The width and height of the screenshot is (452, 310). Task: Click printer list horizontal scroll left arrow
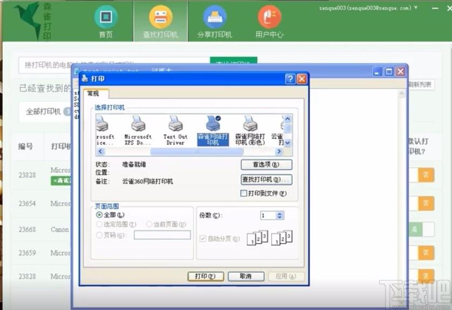100,151
